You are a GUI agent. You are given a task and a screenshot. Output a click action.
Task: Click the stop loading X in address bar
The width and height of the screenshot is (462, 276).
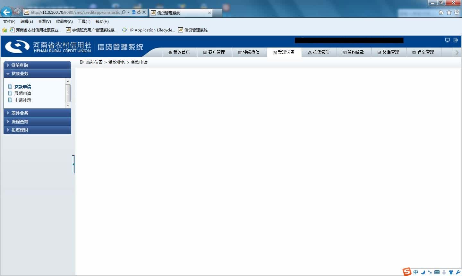pos(144,12)
